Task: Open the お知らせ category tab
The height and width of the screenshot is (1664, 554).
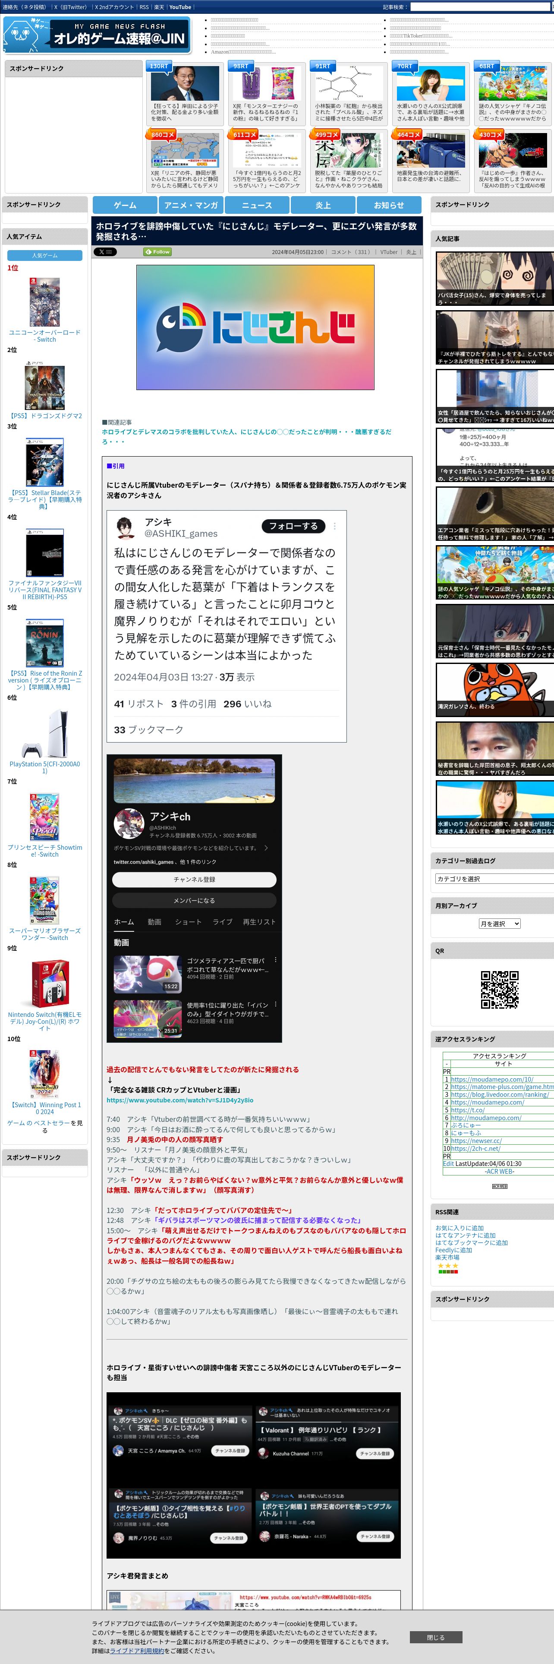Action: tap(389, 205)
